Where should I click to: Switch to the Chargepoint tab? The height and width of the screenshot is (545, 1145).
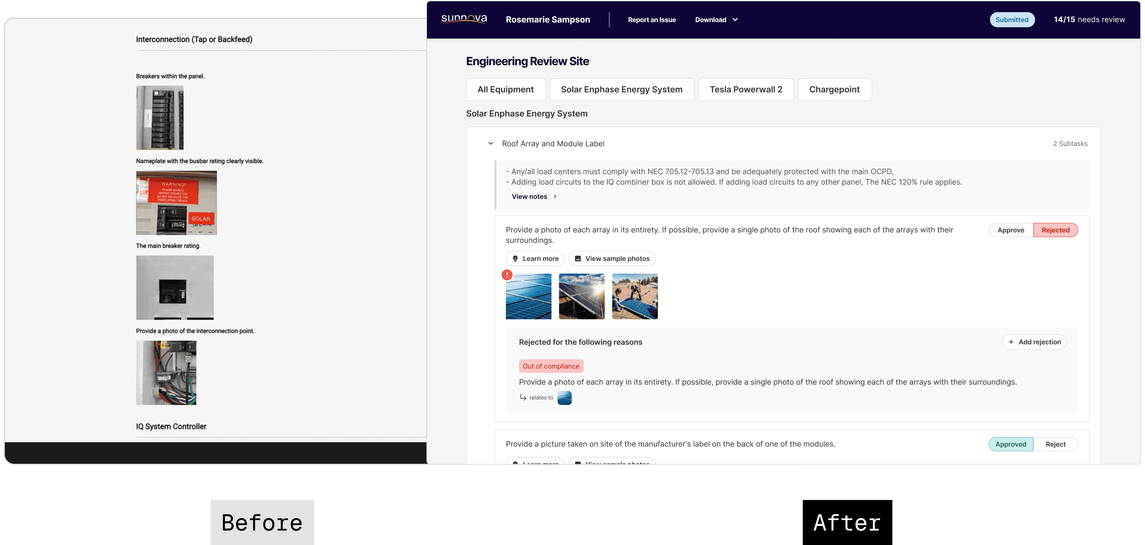tap(835, 89)
